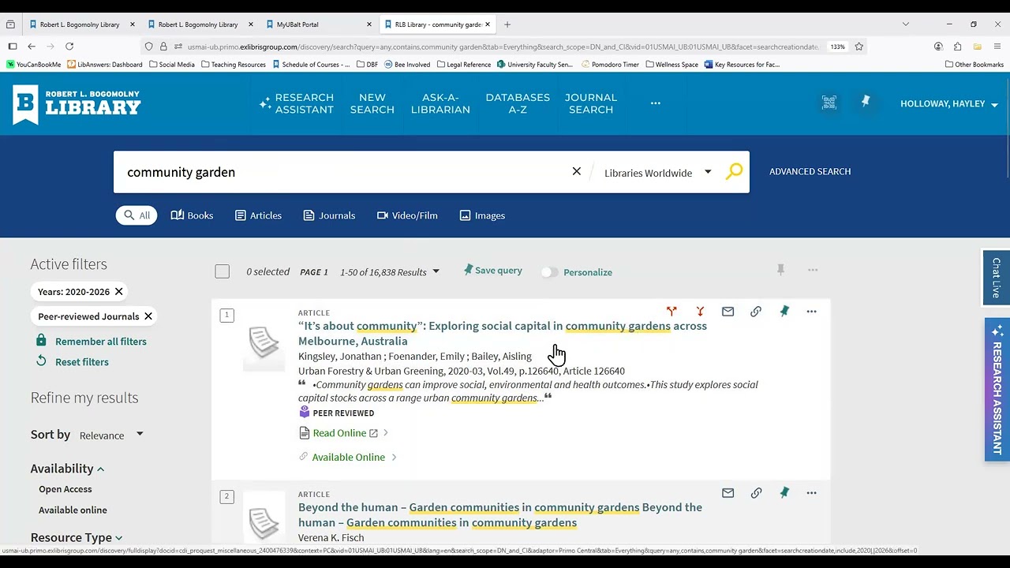Open a new browser tab
This screenshot has height=568, width=1010.
coord(507,24)
